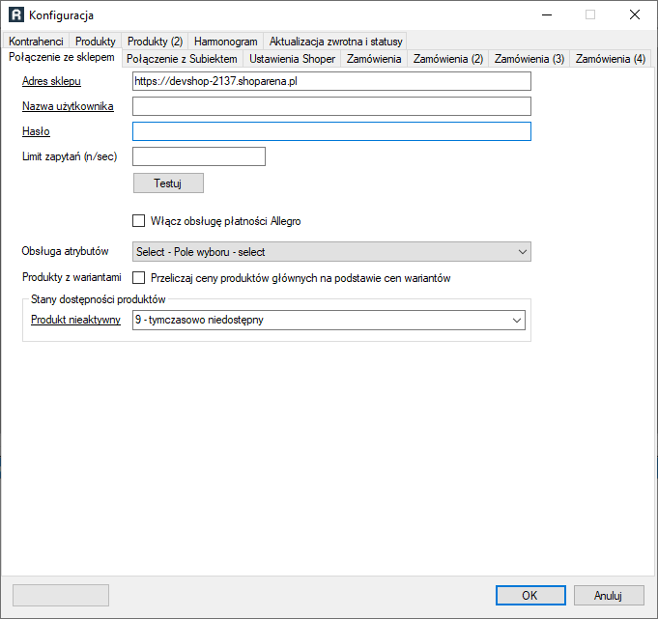Open the Zamówienia (3) tab
658x619 pixels.
pyautogui.click(x=529, y=59)
